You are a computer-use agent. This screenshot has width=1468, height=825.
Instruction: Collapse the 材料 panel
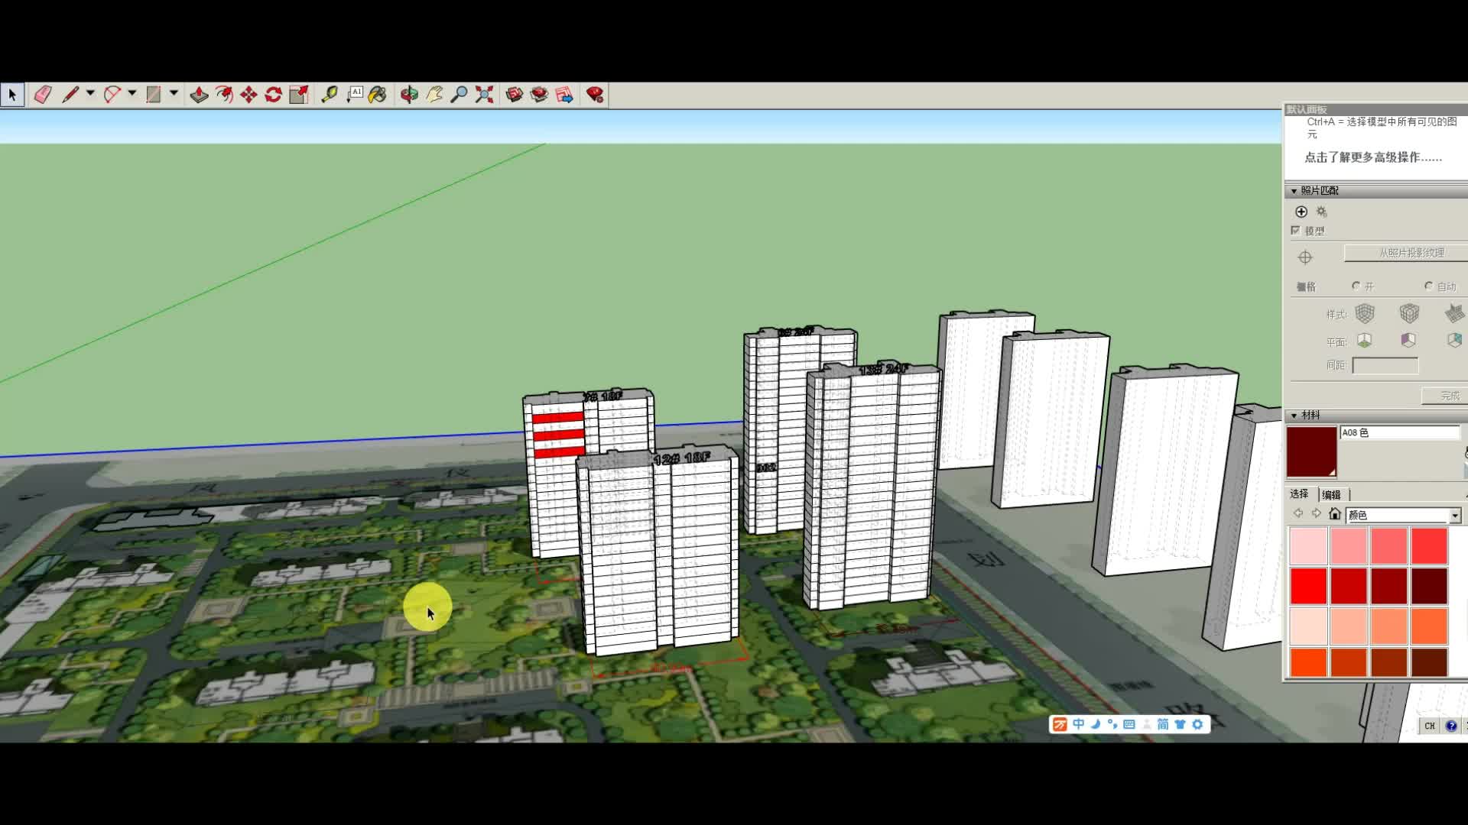click(1294, 416)
